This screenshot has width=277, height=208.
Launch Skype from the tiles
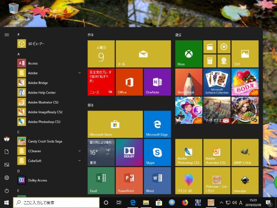(157, 152)
